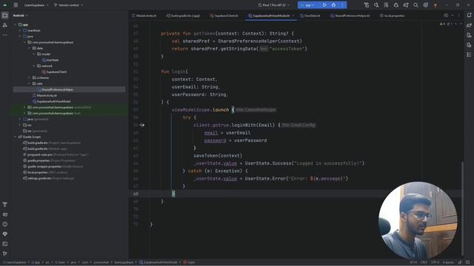Open app run configuration dropdown
This screenshot has width=474, height=266.
307,5
